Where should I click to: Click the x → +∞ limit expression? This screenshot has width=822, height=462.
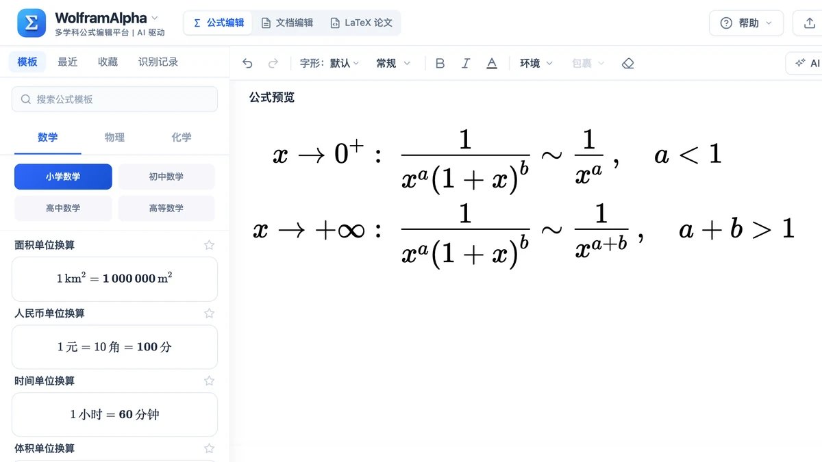309,229
